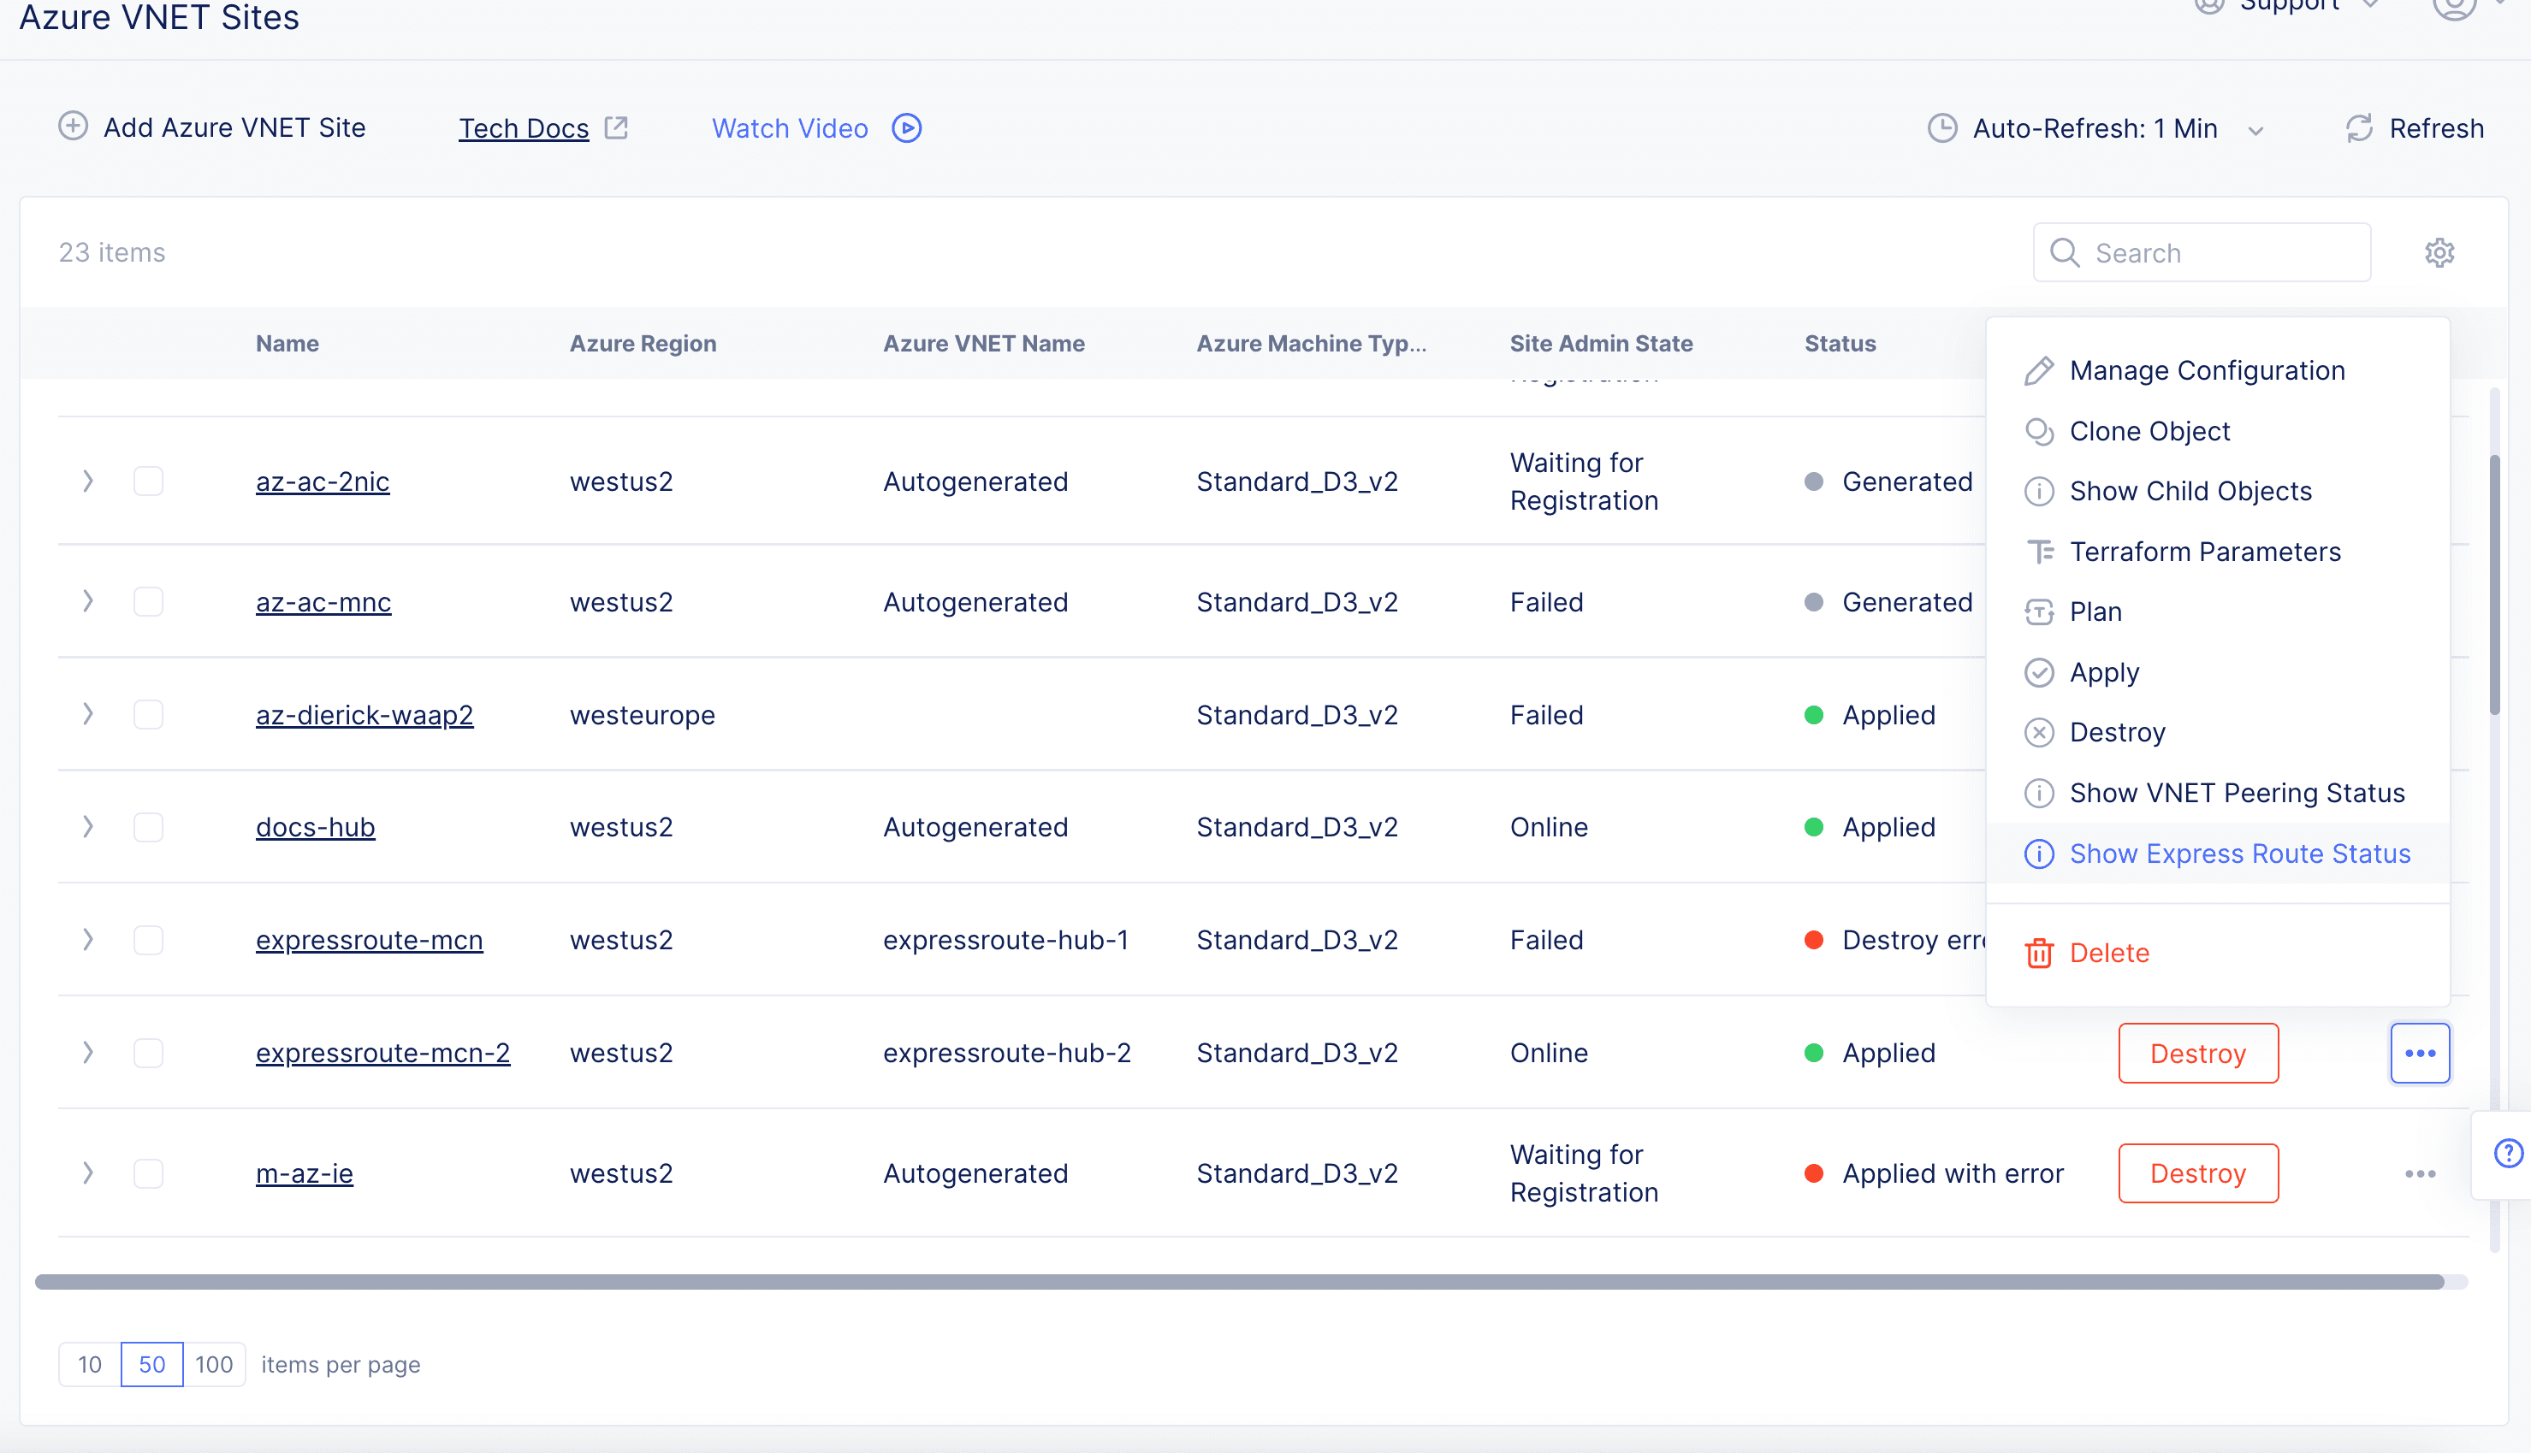Click the external link icon next to Tech Docs
This screenshot has height=1453, width=2531.
pos(617,127)
